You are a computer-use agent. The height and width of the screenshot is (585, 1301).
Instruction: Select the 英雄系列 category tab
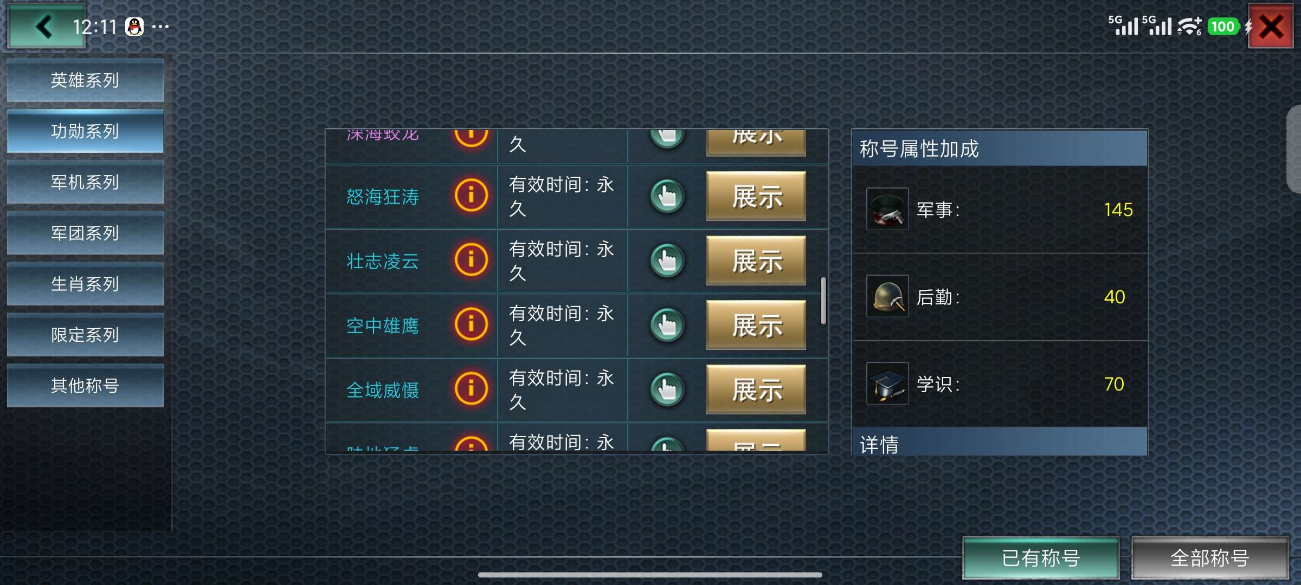[85, 80]
